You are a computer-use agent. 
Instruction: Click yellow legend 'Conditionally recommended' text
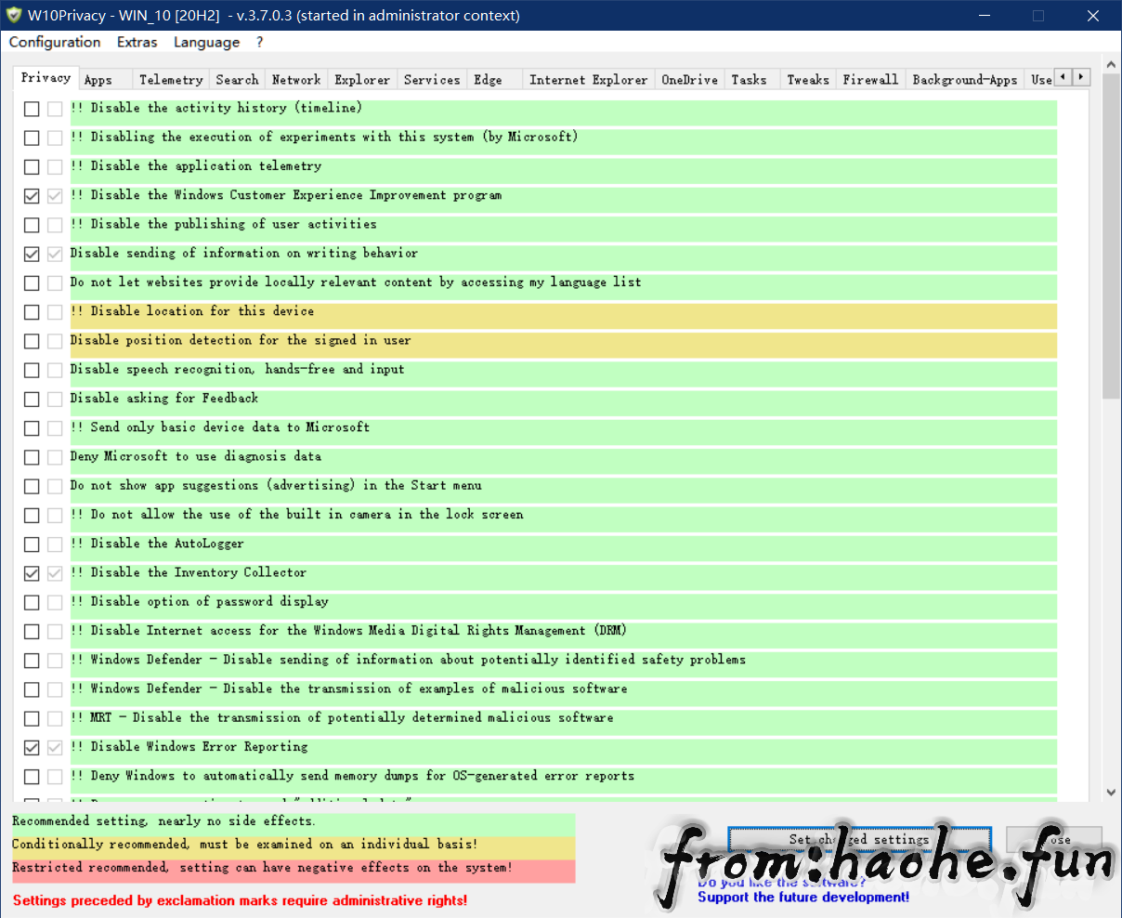click(245, 845)
